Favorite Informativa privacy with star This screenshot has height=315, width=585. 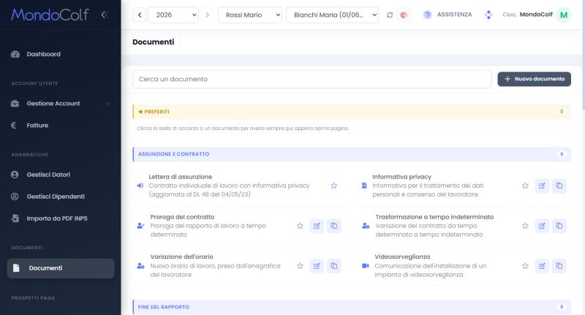point(525,186)
